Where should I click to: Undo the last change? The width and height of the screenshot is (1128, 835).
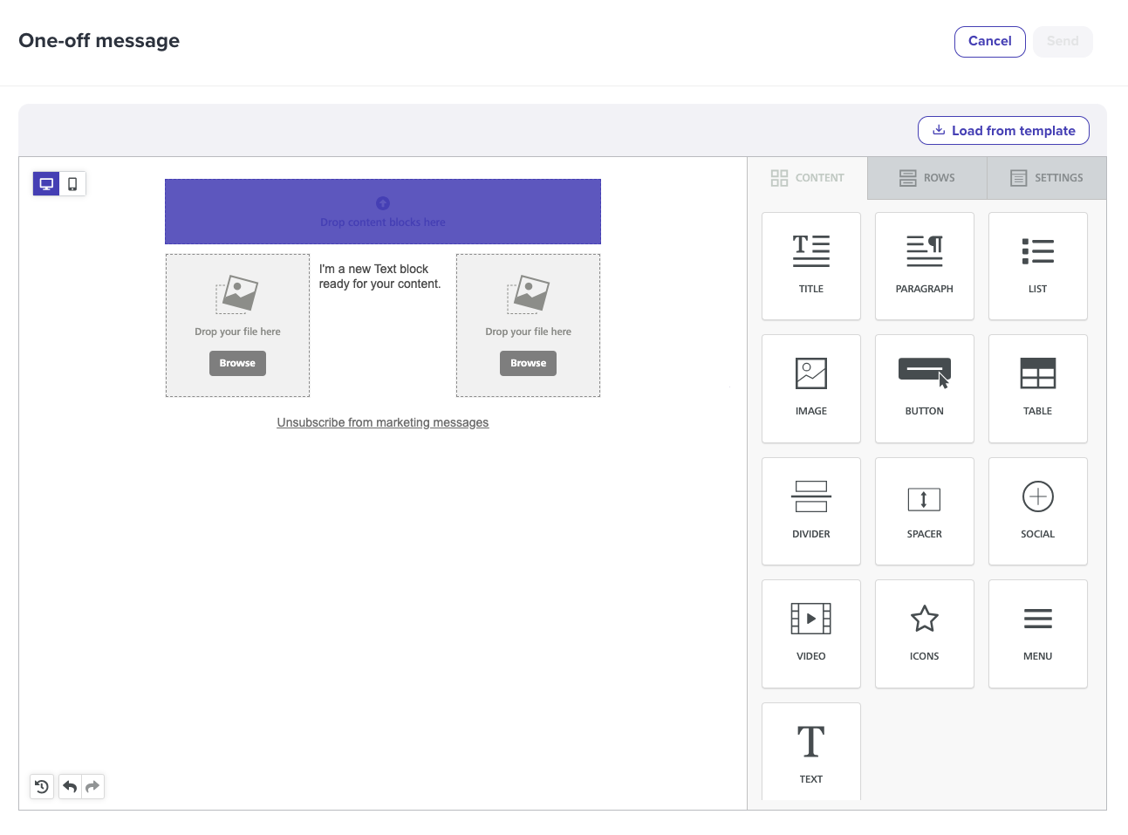[70, 787]
